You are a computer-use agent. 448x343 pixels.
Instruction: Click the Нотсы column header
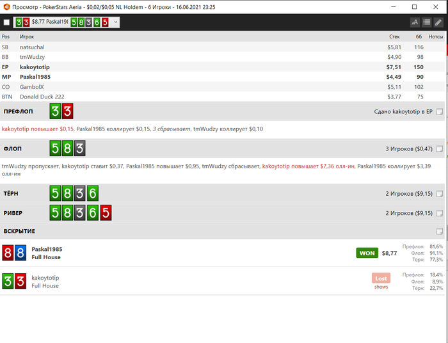(435, 36)
